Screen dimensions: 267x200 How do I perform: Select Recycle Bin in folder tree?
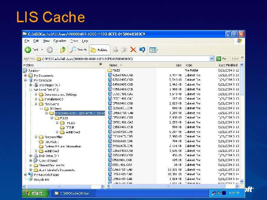click(42, 179)
